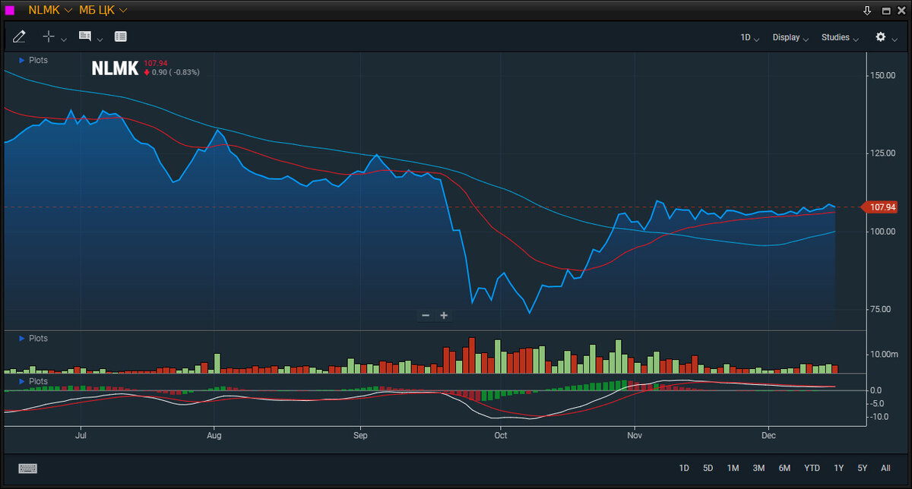Maximize the chart window
The height and width of the screenshot is (489, 912).
click(885, 11)
